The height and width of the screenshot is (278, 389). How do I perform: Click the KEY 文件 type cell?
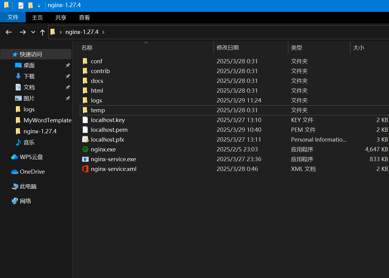click(302, 120)
